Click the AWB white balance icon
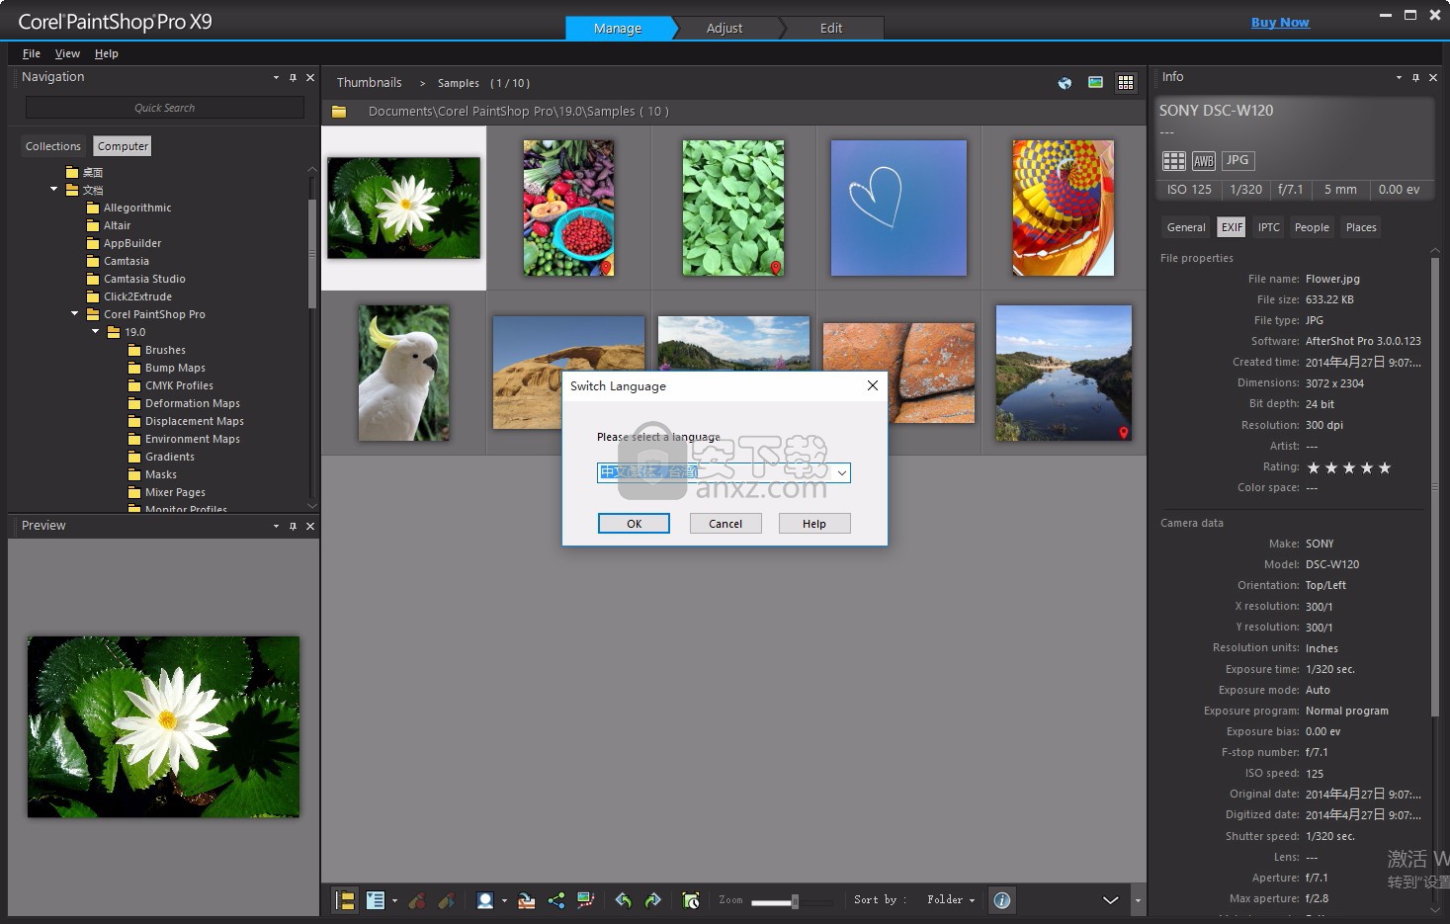The image size is (1450, 924). (1203, 160)
